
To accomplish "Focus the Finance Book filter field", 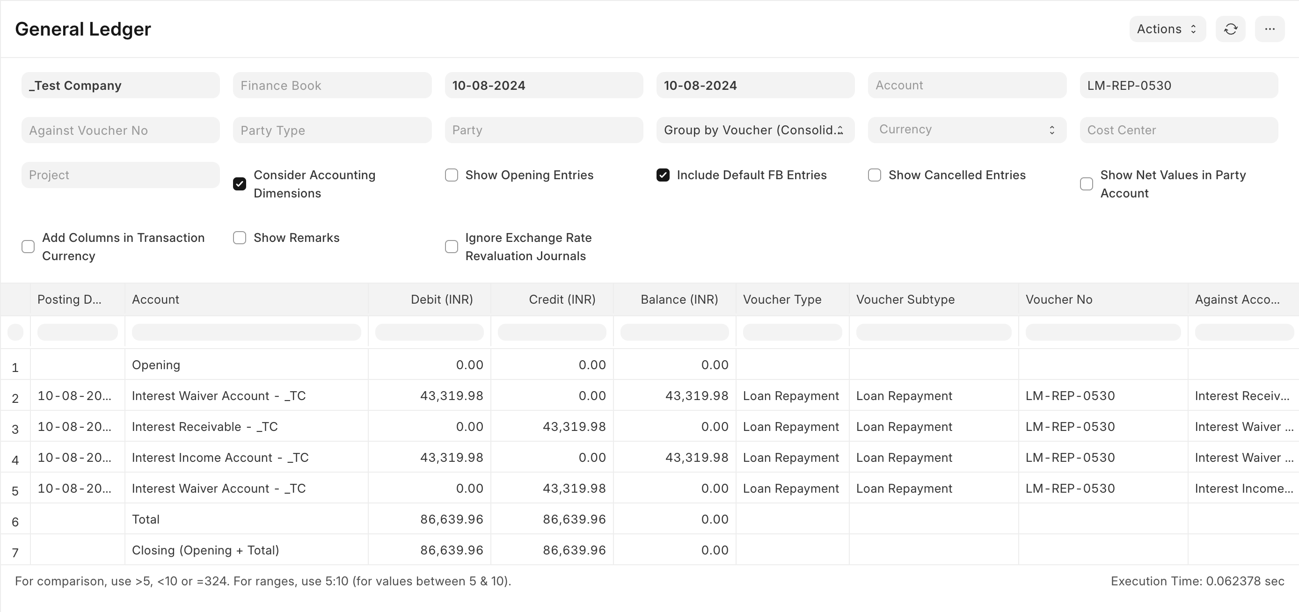I will 332,85.
